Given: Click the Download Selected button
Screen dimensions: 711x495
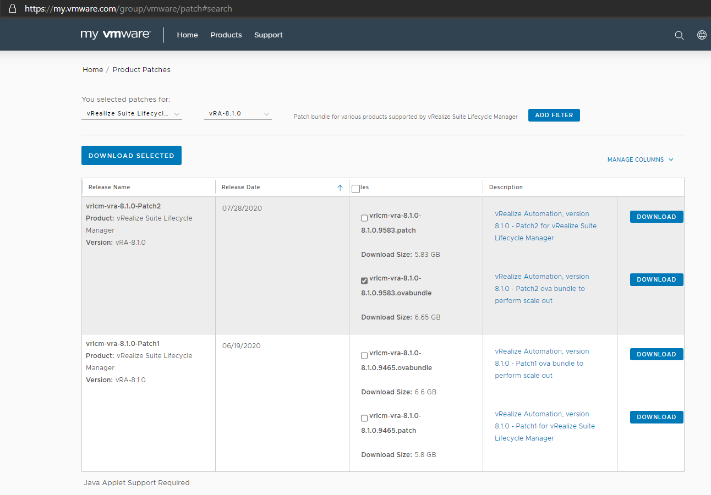Looking at the screenshot, I should coord(132,156).
